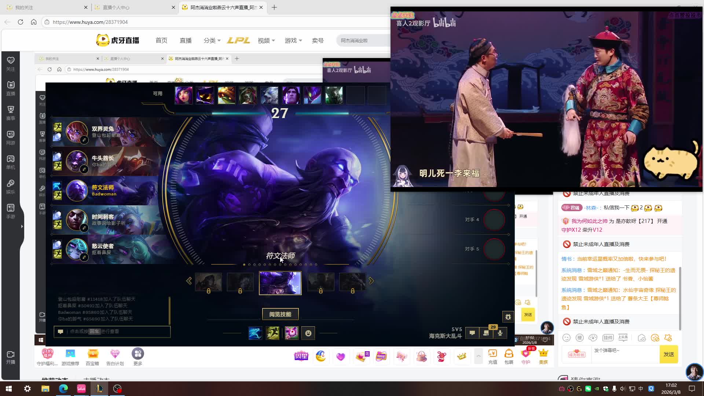704x396 pixels.
Task: Expand the 视频 dropdown menu
Action: 266,40
